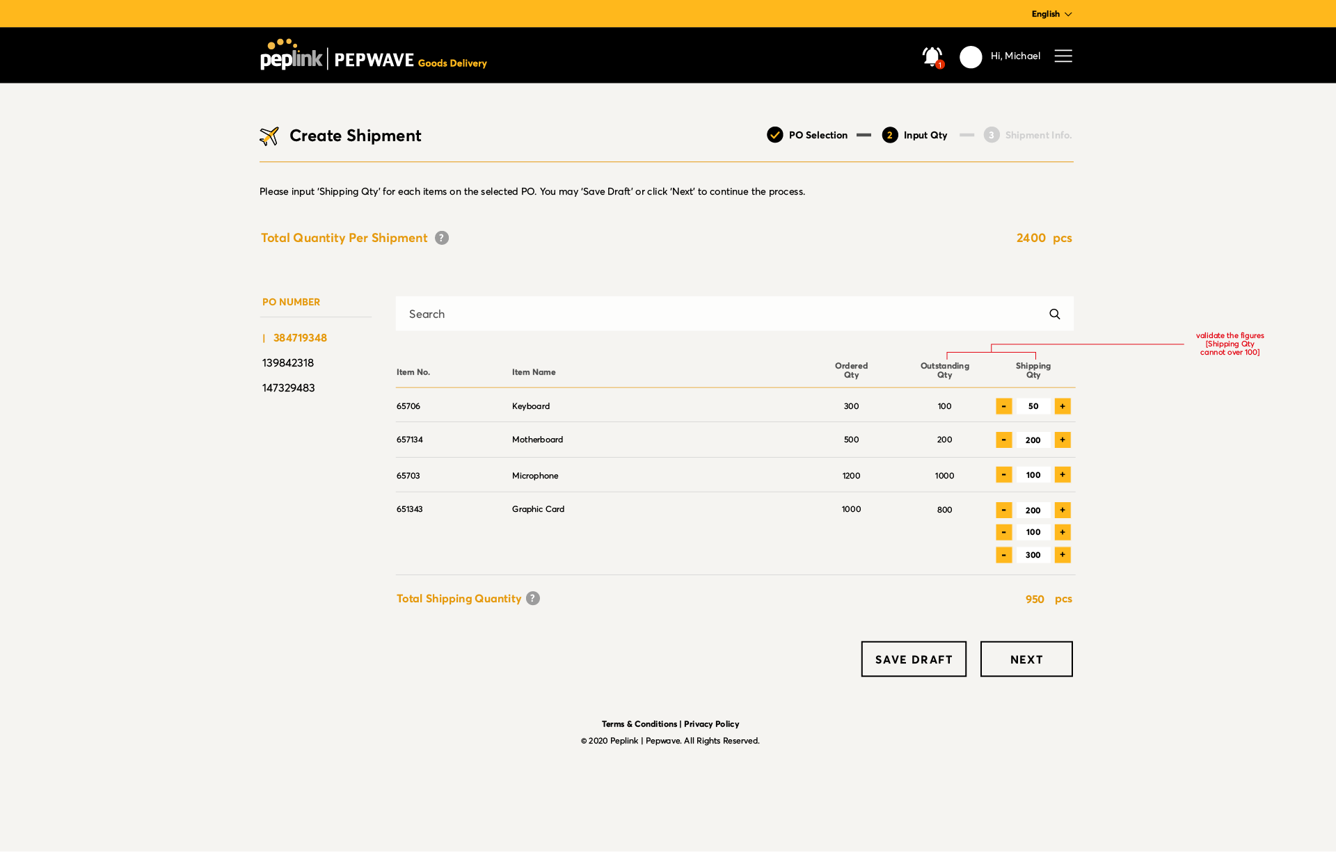Click the Michael profile avatar
Screen dimensions: 1336x852
[971, 57]
